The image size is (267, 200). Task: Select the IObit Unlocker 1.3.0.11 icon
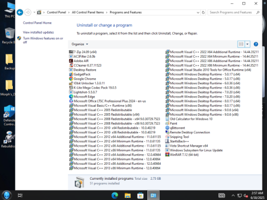pos(71,83)
